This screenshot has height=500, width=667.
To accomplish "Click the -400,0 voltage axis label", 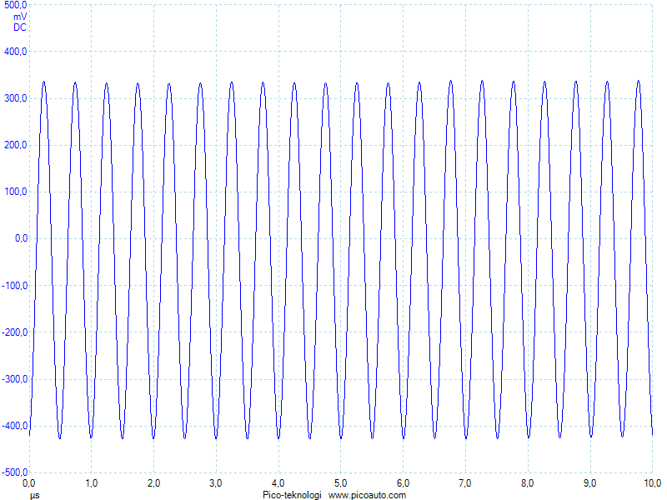I will point(14,426).
